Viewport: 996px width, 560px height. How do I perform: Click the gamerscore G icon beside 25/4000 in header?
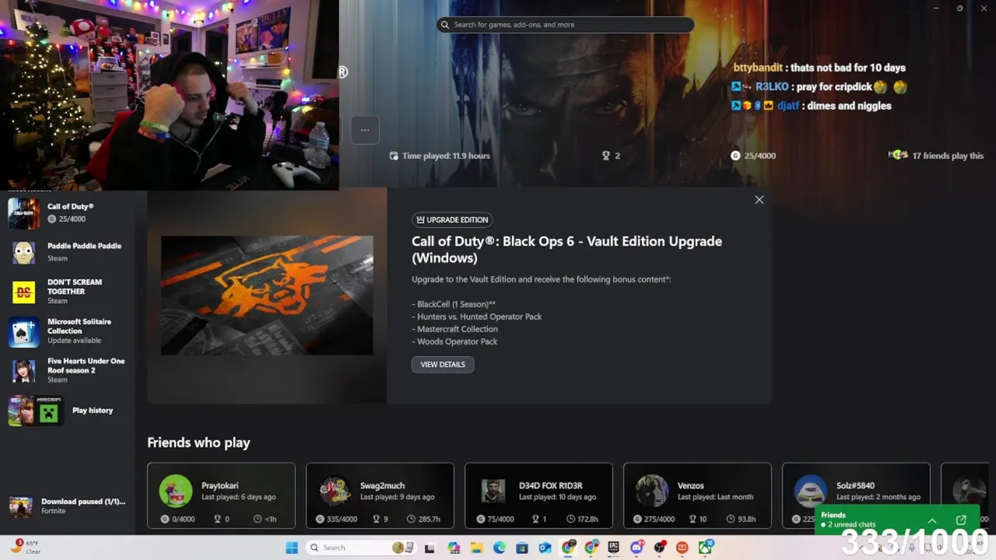click(735, 156)
